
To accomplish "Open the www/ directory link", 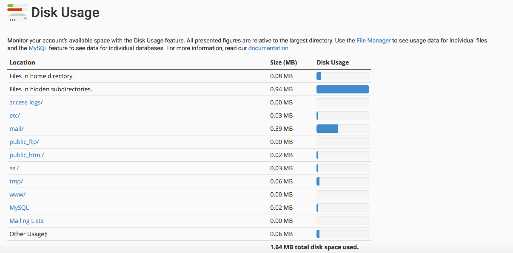I will point(17,194).
